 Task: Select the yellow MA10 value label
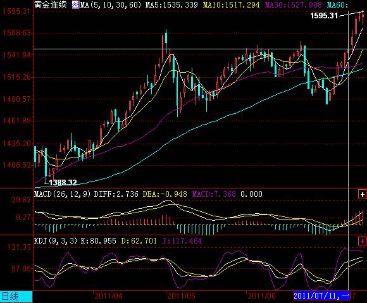tap(231, 4)
